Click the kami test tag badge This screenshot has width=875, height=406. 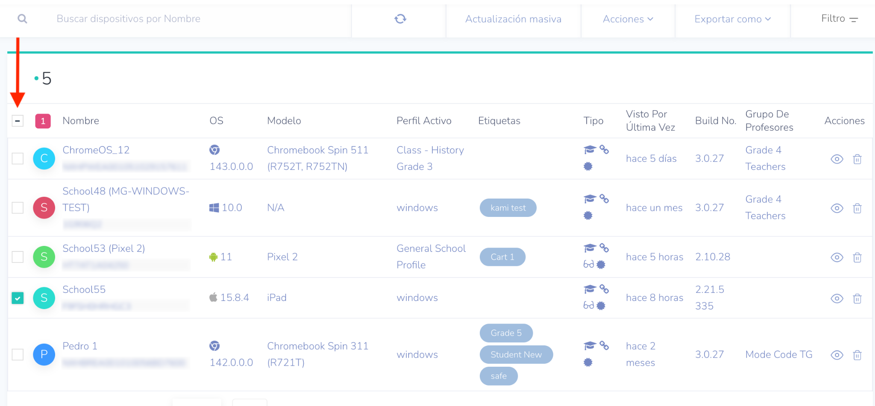pyautogui.click(x=508, y=208)
